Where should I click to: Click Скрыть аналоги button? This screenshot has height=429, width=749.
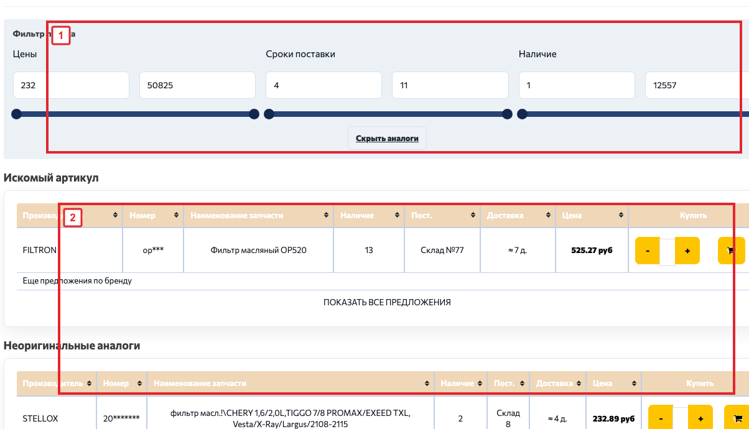tap(387, 138)
